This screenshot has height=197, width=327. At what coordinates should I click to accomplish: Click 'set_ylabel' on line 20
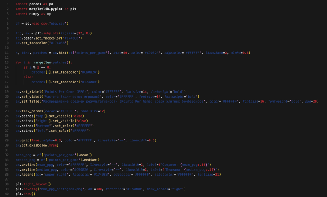[31, 97]
